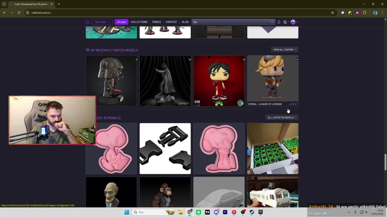The height and width of the screenshot is (217, 387).
Task: Open the Snoopy hugging Woodstock cutter thumbnail
Action: coord(219,149)
